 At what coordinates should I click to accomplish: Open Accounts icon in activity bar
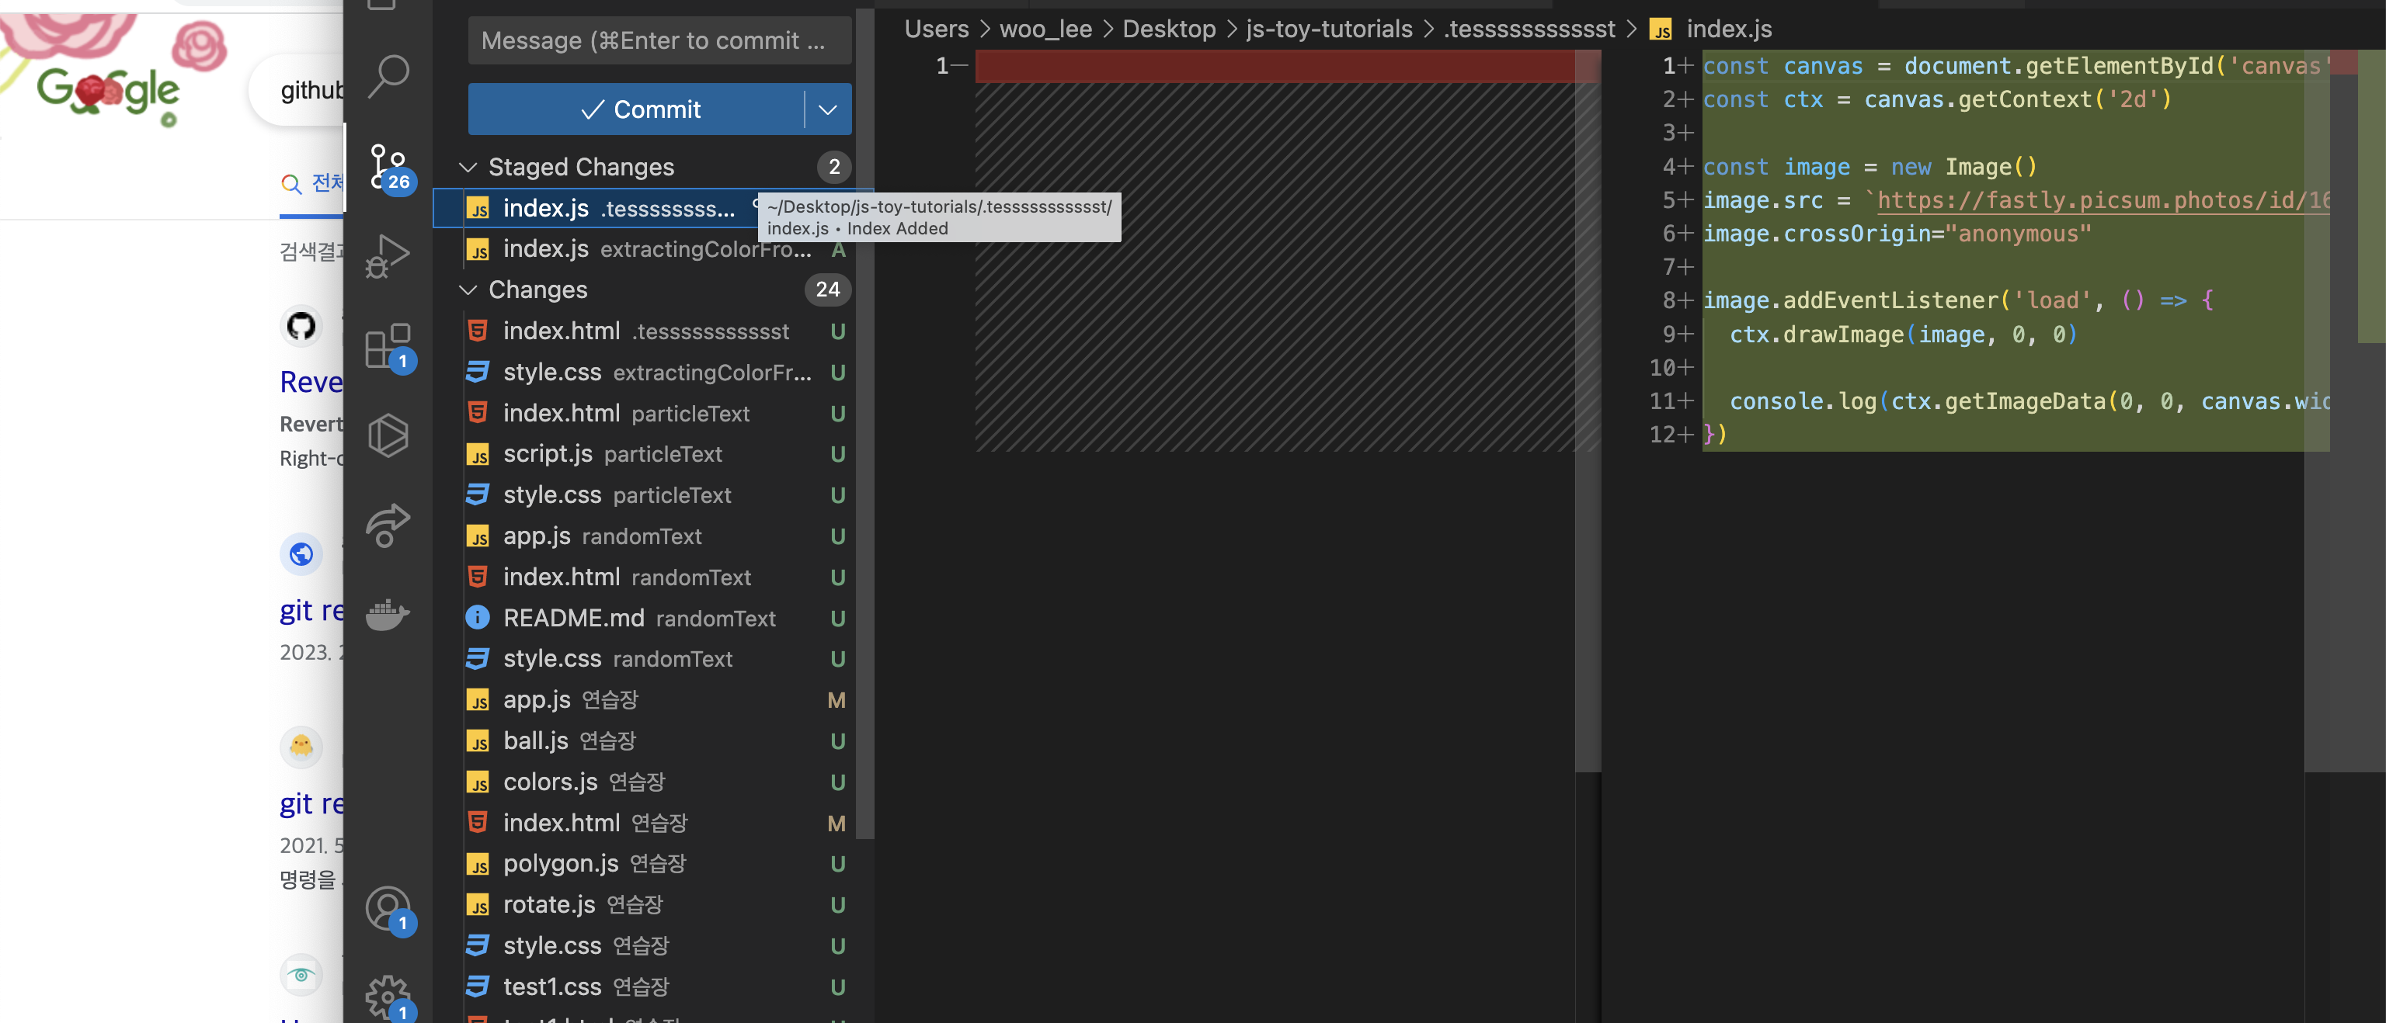pyautogui.click(x=388, y=908)
